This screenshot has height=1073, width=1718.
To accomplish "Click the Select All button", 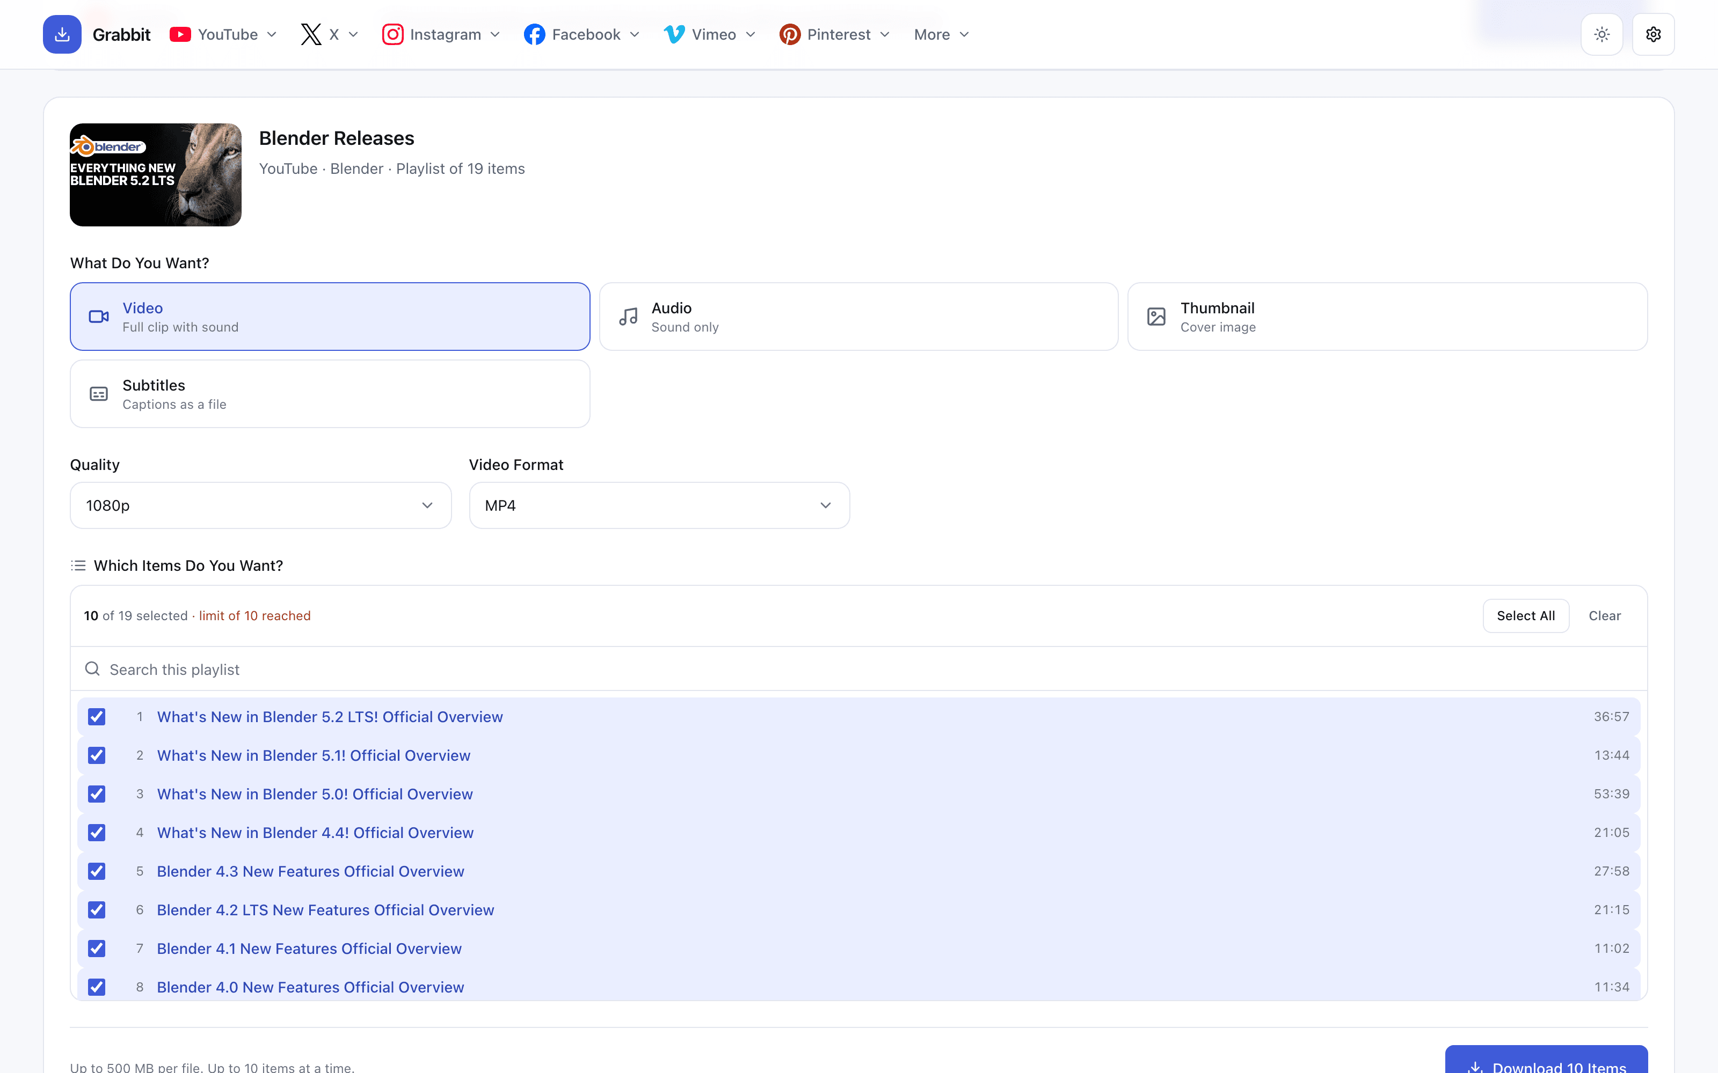I will click(1526, 615).
